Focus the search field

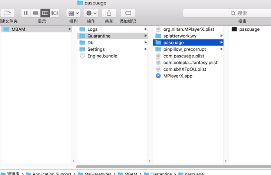(x=227, y=13)
